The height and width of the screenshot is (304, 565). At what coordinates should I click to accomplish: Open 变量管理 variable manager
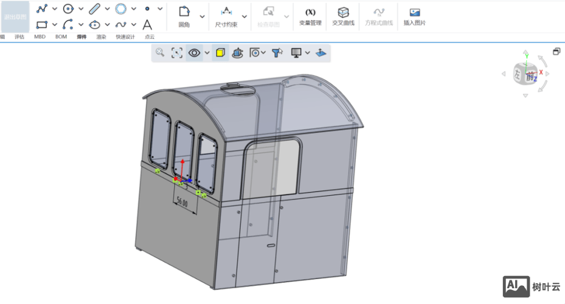coord(310,13)
